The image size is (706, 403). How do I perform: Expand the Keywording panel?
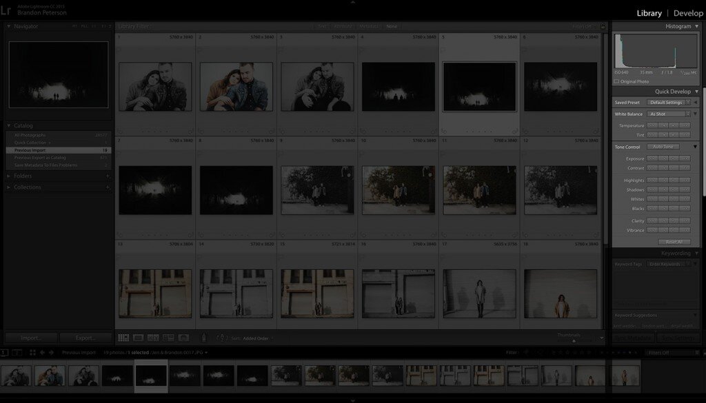click(x=696, y=254)
